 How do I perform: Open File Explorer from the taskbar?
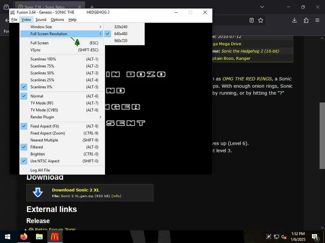(39, 237)
